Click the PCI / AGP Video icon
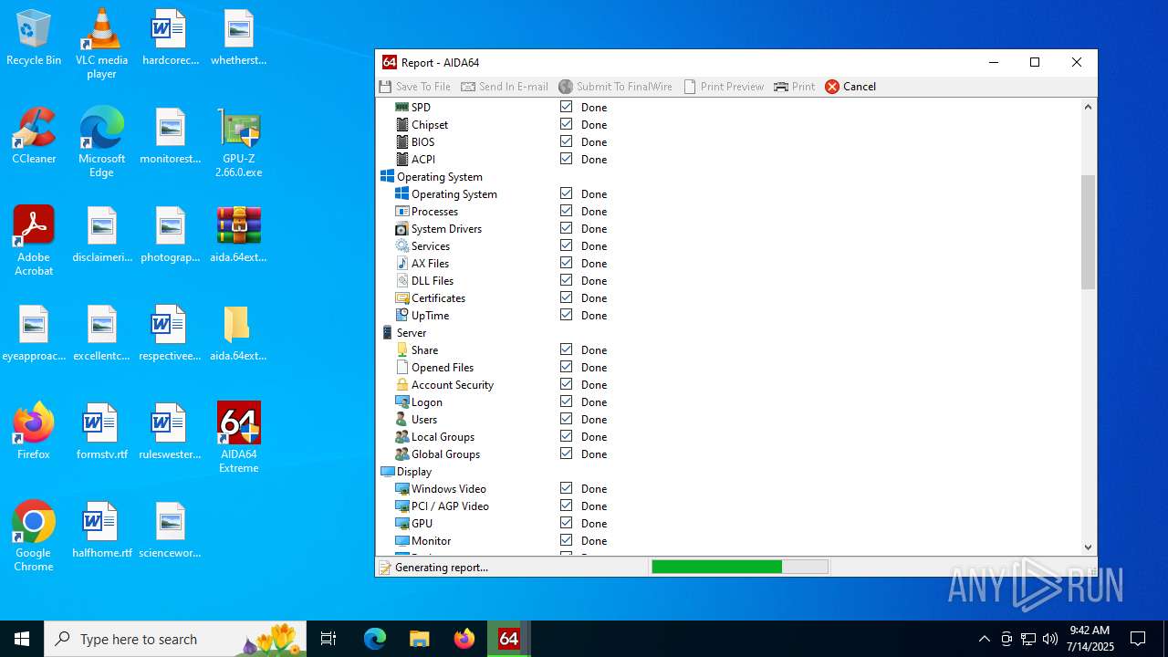 pyautogui.click(x=401, y=506)
